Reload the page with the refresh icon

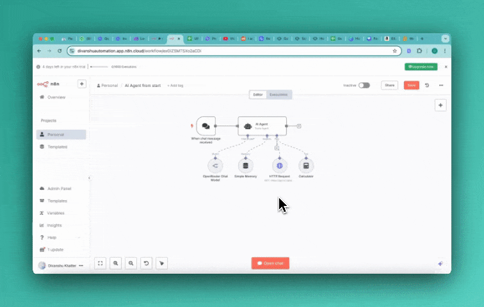click(60, 51)
